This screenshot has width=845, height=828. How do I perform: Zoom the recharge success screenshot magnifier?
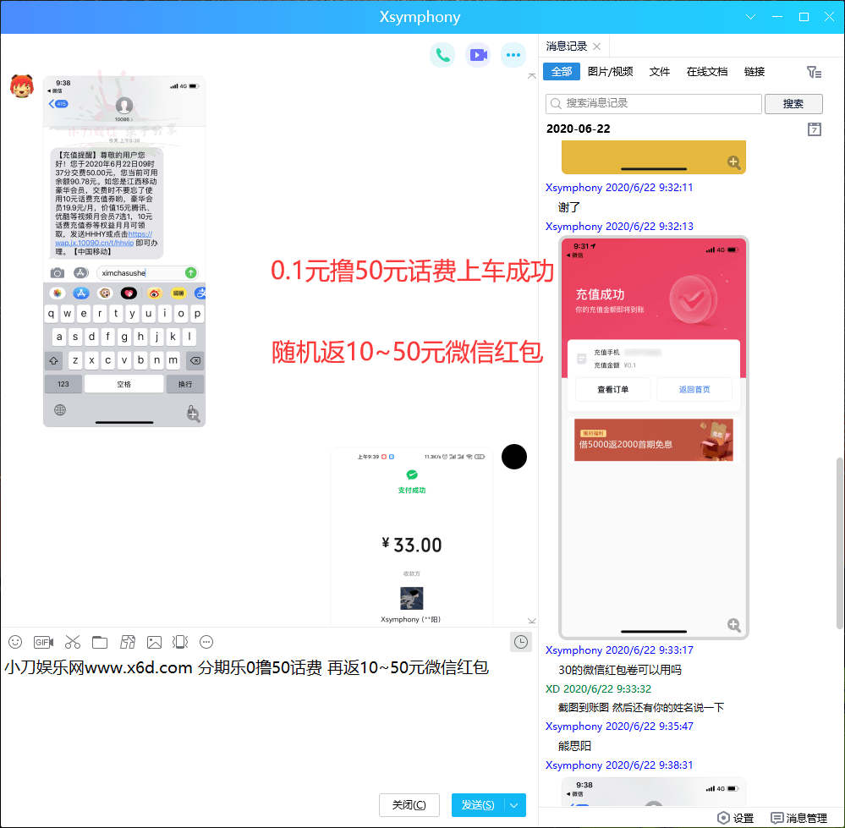pyautogui.click(x=733, y=625)
